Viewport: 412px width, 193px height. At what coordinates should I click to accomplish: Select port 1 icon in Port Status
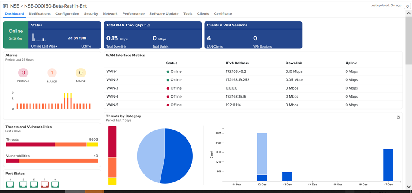[x=10, y=184]
